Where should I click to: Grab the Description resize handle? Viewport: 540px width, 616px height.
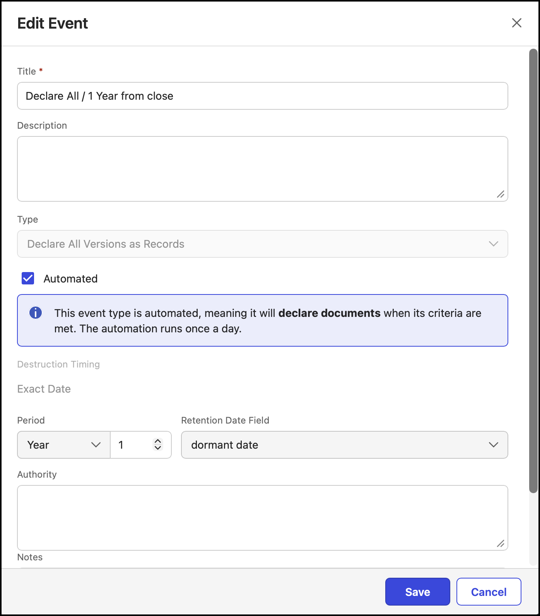(501, 194)
